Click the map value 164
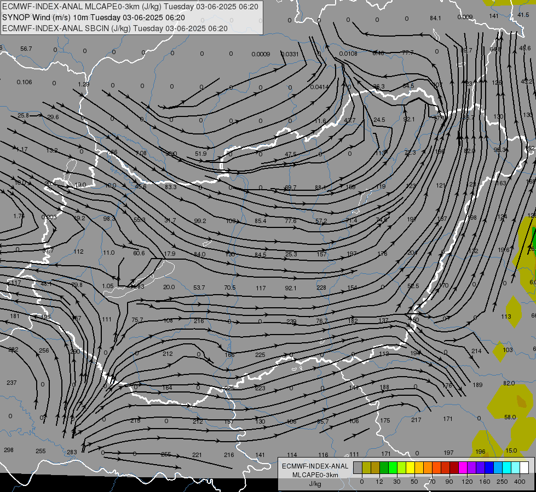Viewport: 536px width, 492px height. tap(167, 388)
